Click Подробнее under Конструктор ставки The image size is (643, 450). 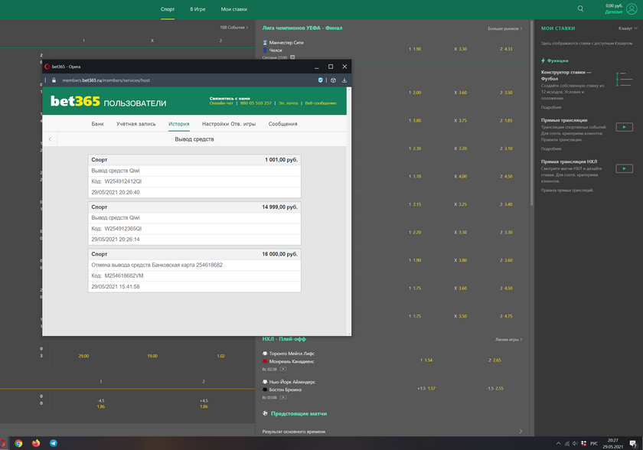(551, 107)
